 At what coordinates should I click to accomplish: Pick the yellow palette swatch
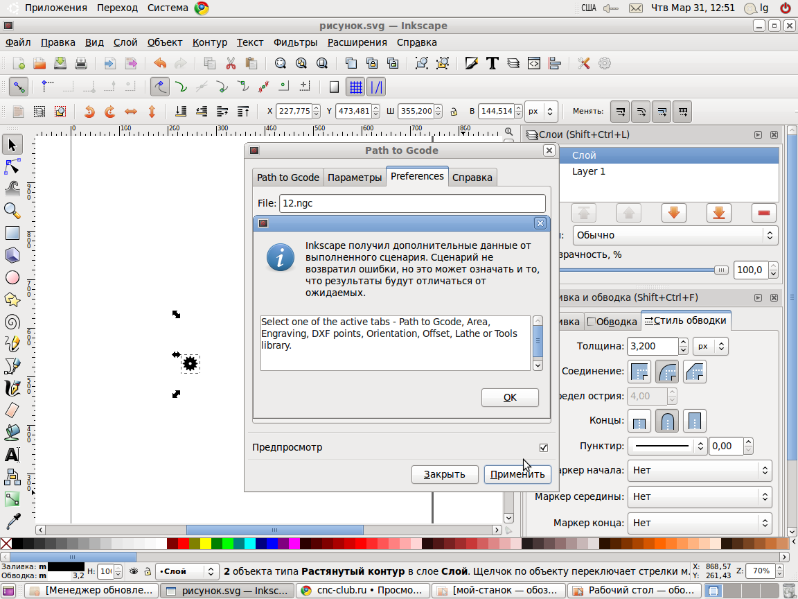coord(206,544)
